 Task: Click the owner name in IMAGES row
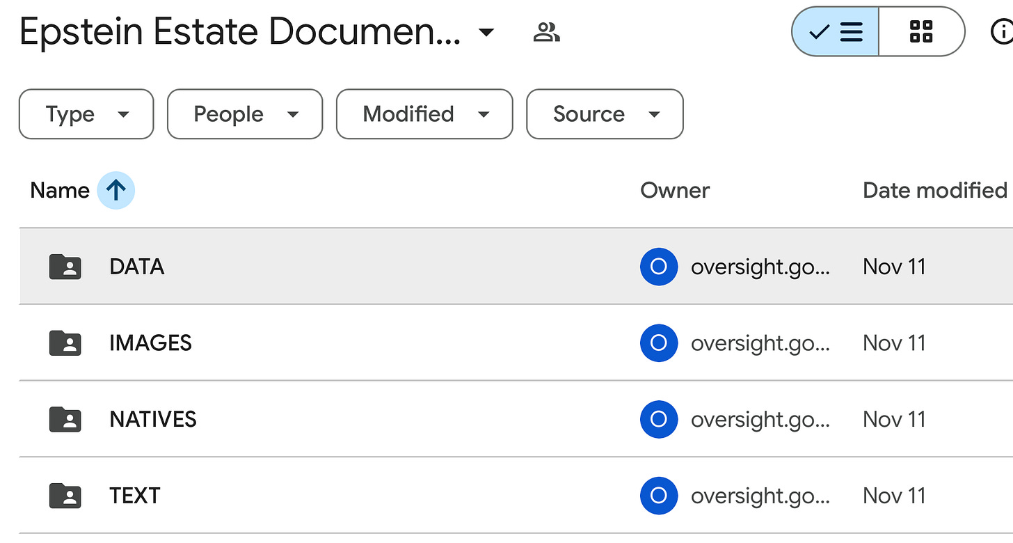click(760, 343)
